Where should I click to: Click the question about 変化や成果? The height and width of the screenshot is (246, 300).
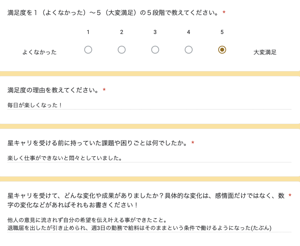146,200
